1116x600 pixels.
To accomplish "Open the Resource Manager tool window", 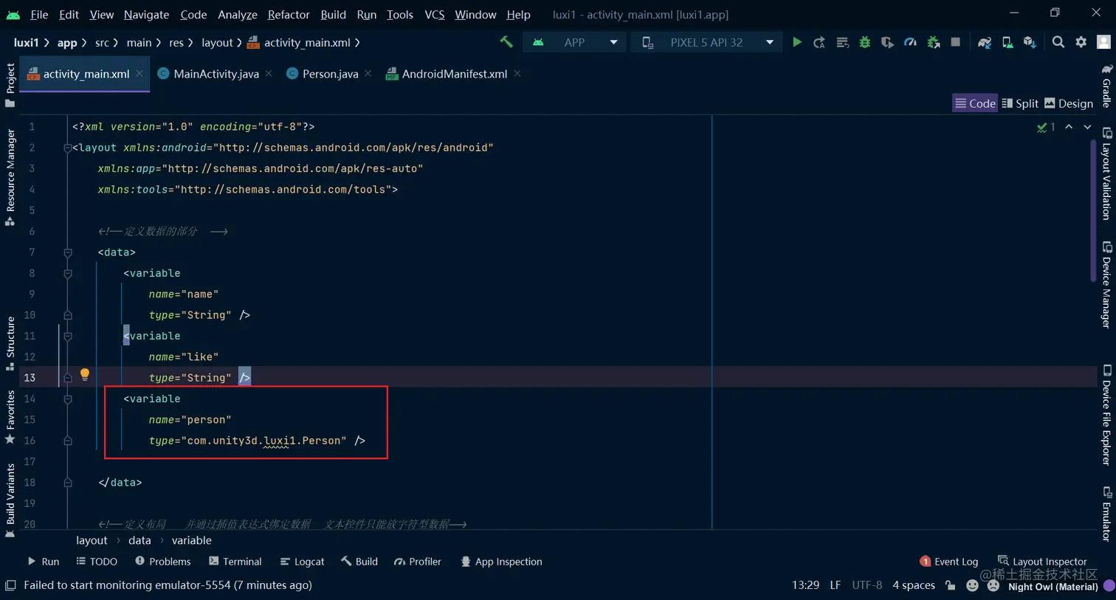I will [x=10, y=177].
